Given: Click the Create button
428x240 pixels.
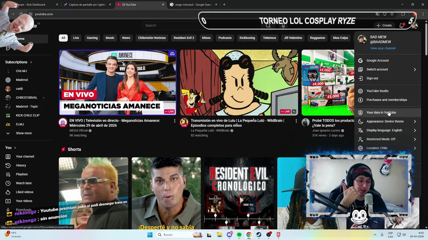Looking at the screenshot, I should (x=384, y=25).
